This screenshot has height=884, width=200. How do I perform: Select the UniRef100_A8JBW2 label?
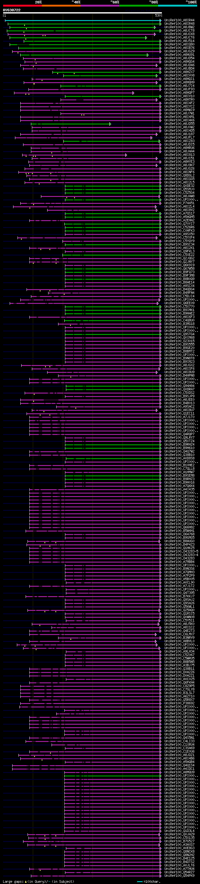tap(179, 27)
